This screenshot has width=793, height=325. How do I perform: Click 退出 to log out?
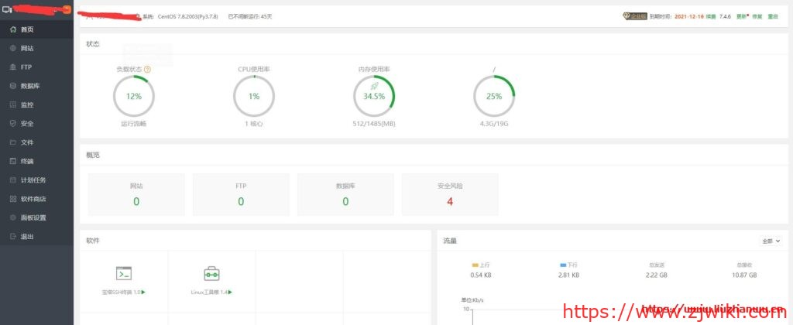27,237
